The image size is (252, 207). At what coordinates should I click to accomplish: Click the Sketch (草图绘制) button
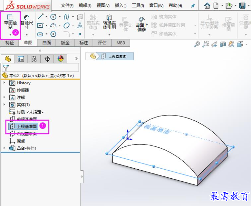pyautogui.click(x=10, y=22)
